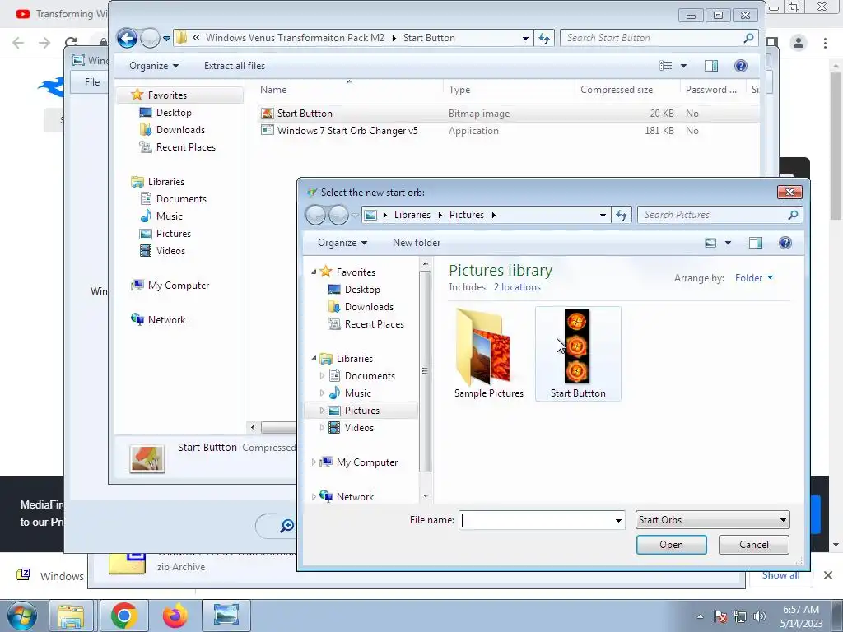The image size is (843, 632).
Task: Go back in Start Button explorer window
Action: point(127,38)
